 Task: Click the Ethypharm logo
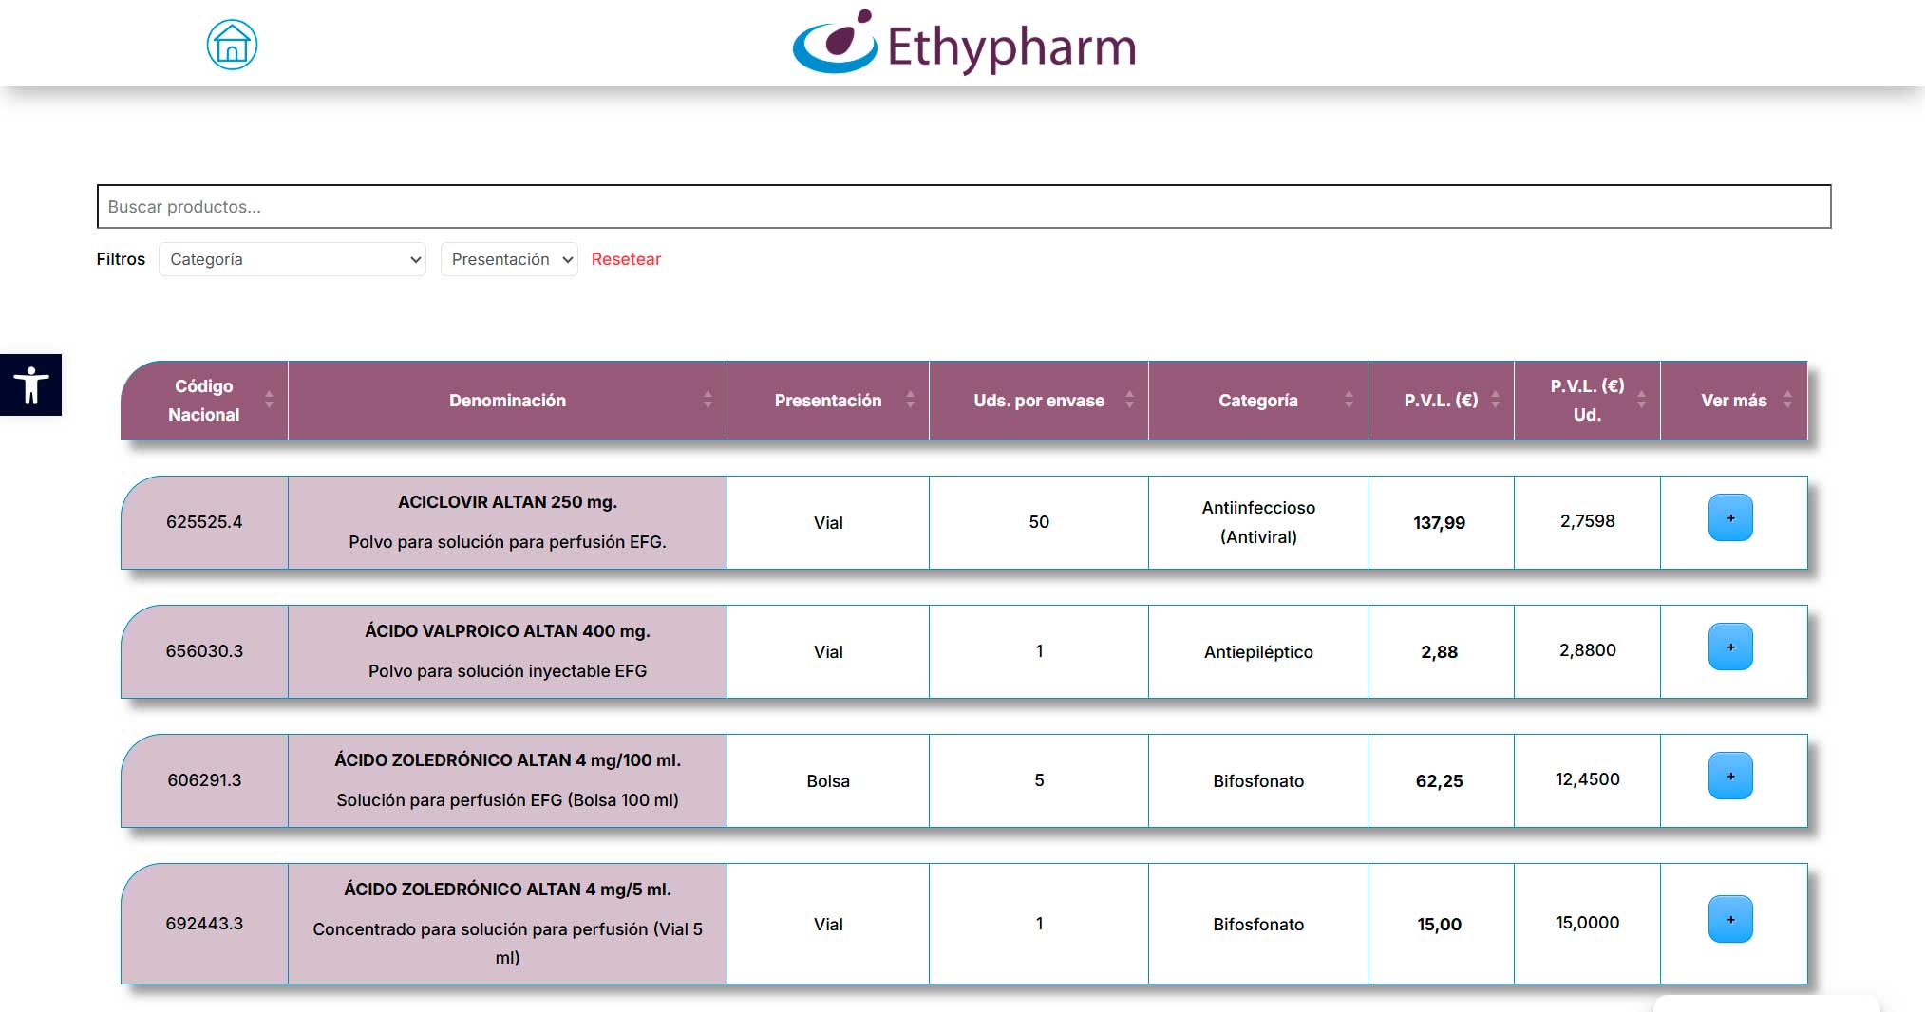tap(964, 44)
